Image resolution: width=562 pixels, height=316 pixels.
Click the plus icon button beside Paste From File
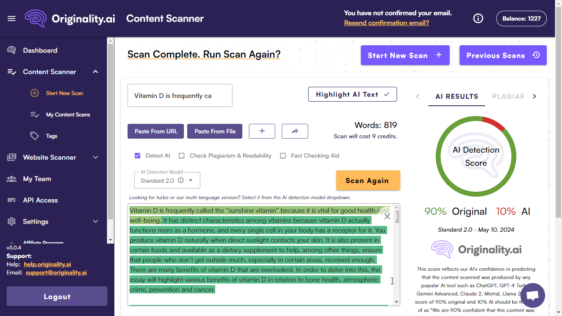[x=262, y=131]
